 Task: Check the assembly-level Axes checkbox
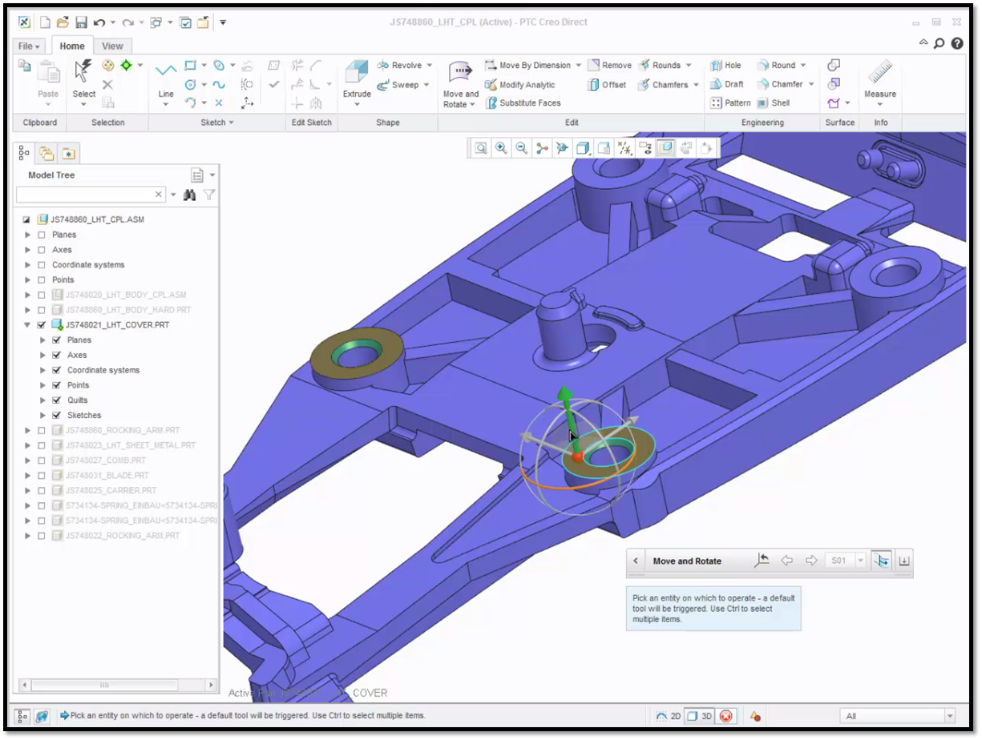[x=42, y=250]
